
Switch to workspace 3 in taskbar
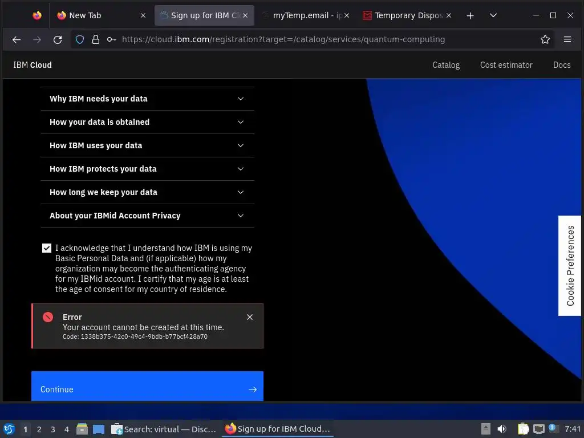[53, 429]
